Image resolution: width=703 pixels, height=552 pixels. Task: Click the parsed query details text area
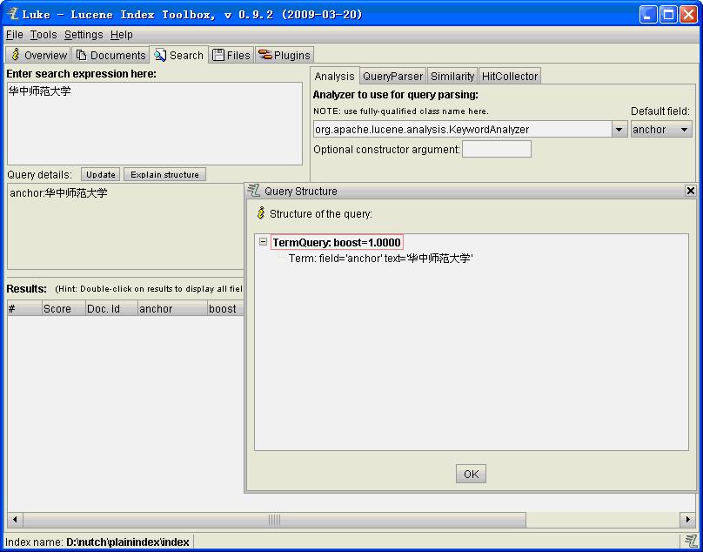[x=125, y=226]
